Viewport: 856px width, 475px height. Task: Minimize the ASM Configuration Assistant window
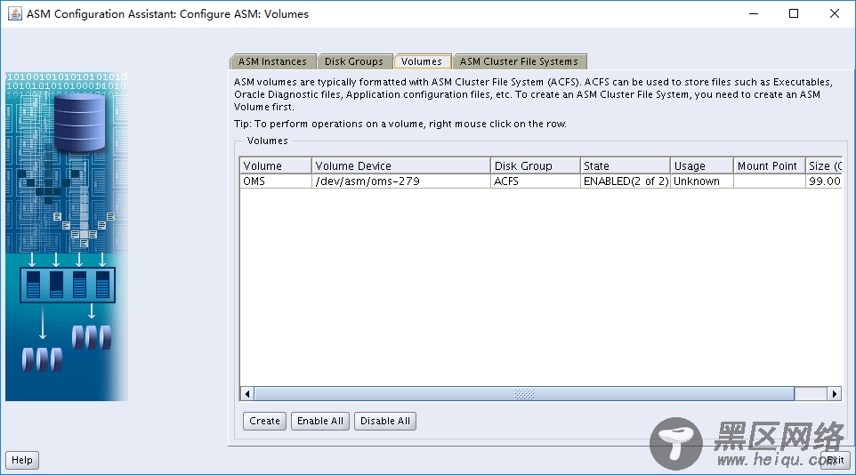coord(754,13)
